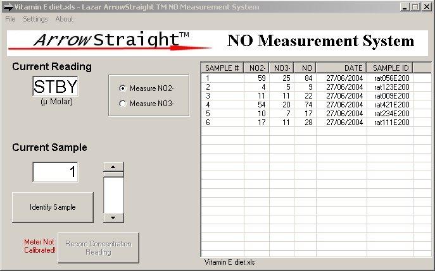Screen dimensions: 435x271
Task: Click the sample scrollbar thumb
Action: pyautogui.click(x=113, y=174)
